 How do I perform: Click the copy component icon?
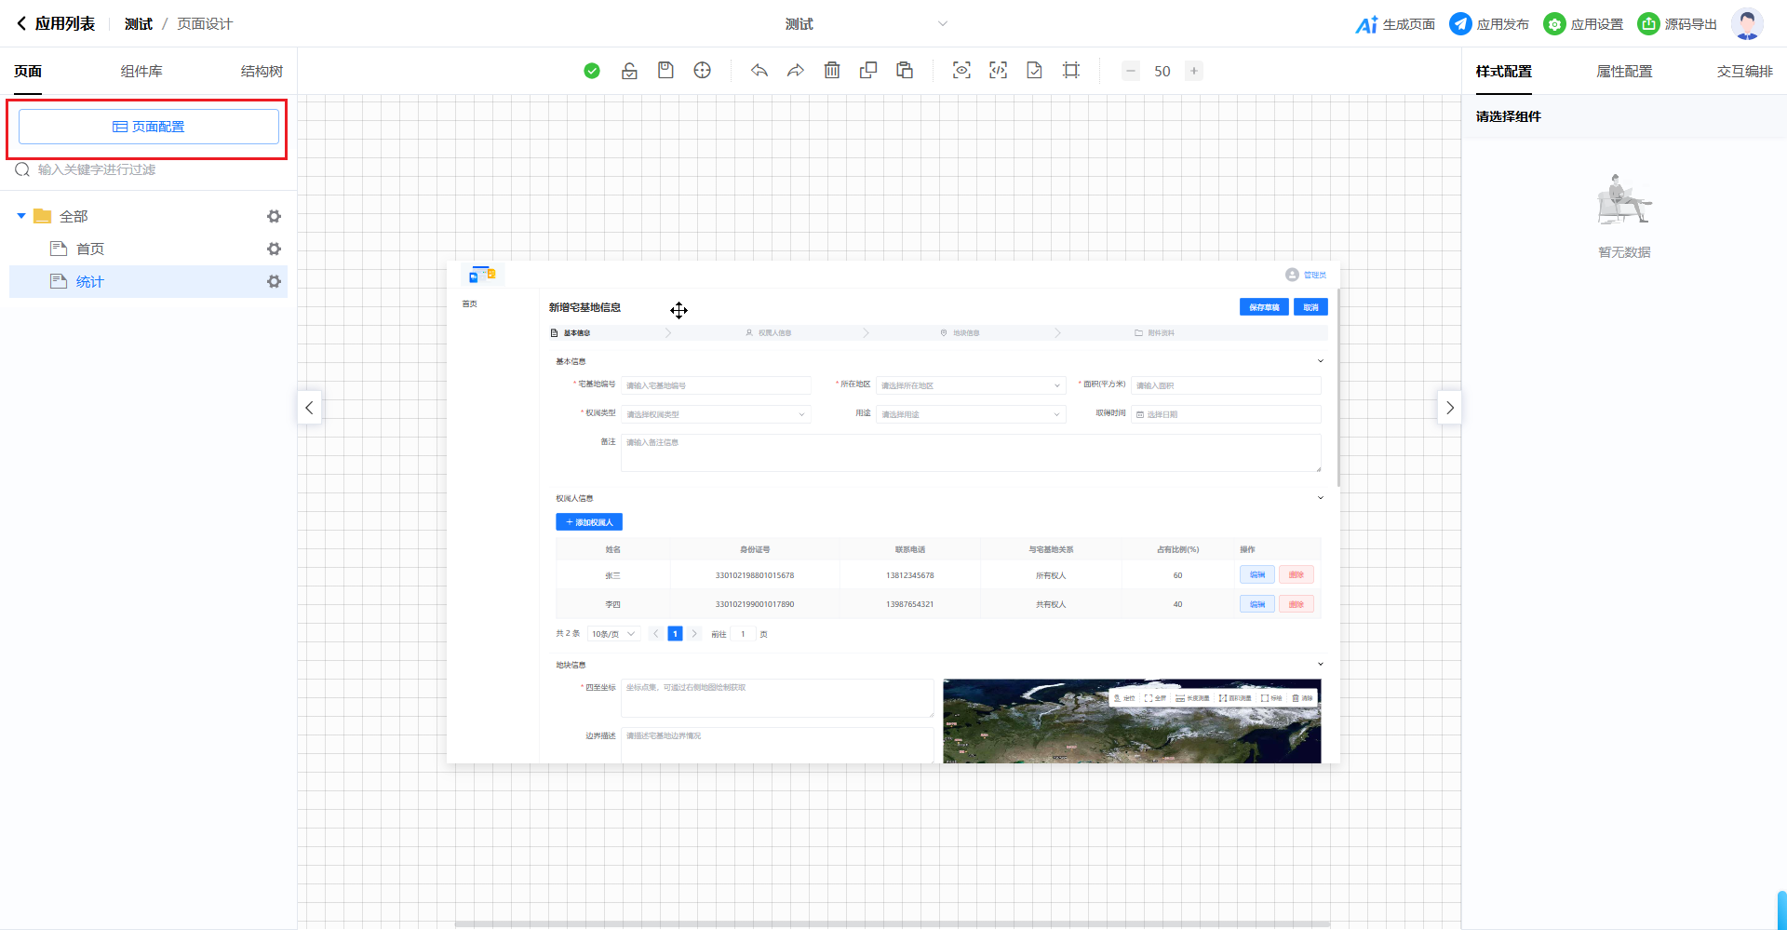tap(868, 71)
